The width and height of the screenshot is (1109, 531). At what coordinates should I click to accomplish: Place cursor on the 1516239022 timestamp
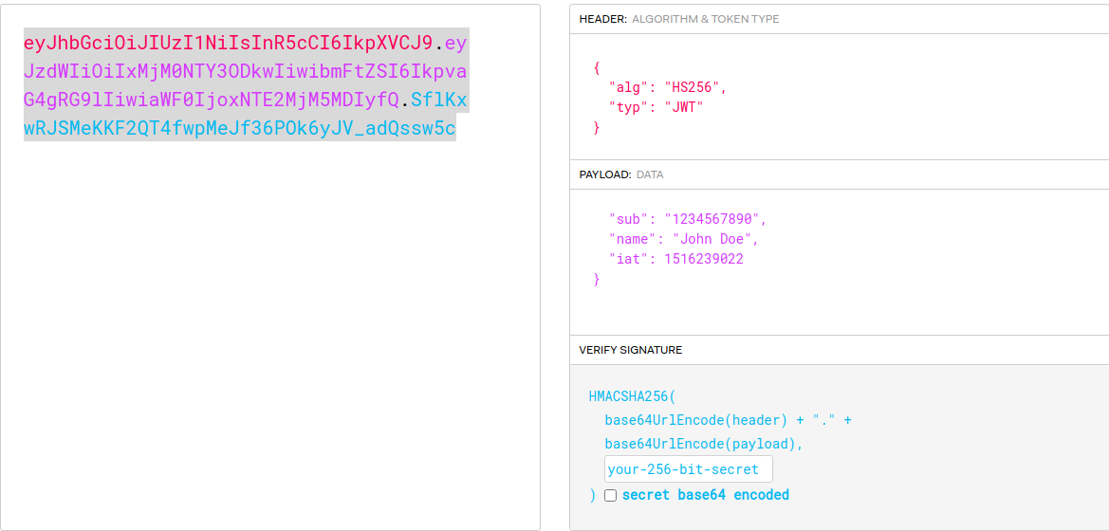[703, 259]
